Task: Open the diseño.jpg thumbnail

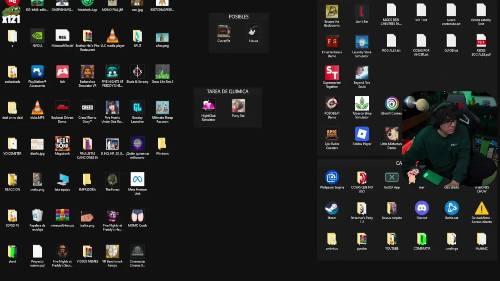Action: click(37, 144)
